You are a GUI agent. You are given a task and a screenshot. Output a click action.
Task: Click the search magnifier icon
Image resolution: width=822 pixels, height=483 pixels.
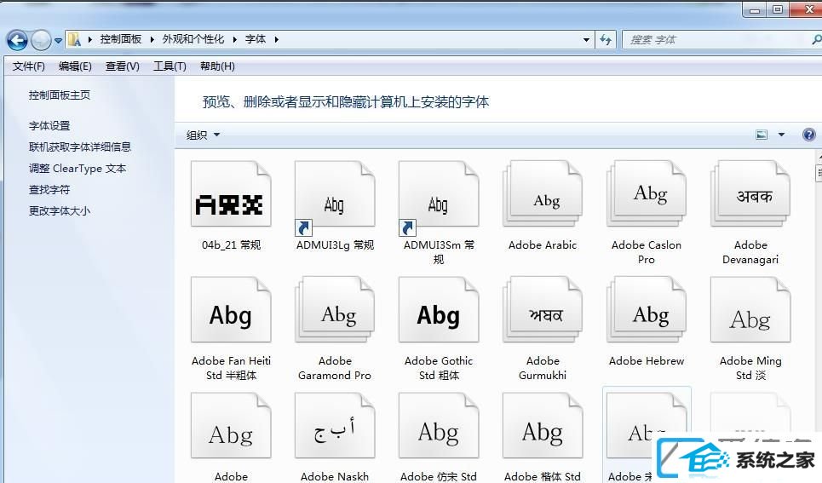(816, 39)
